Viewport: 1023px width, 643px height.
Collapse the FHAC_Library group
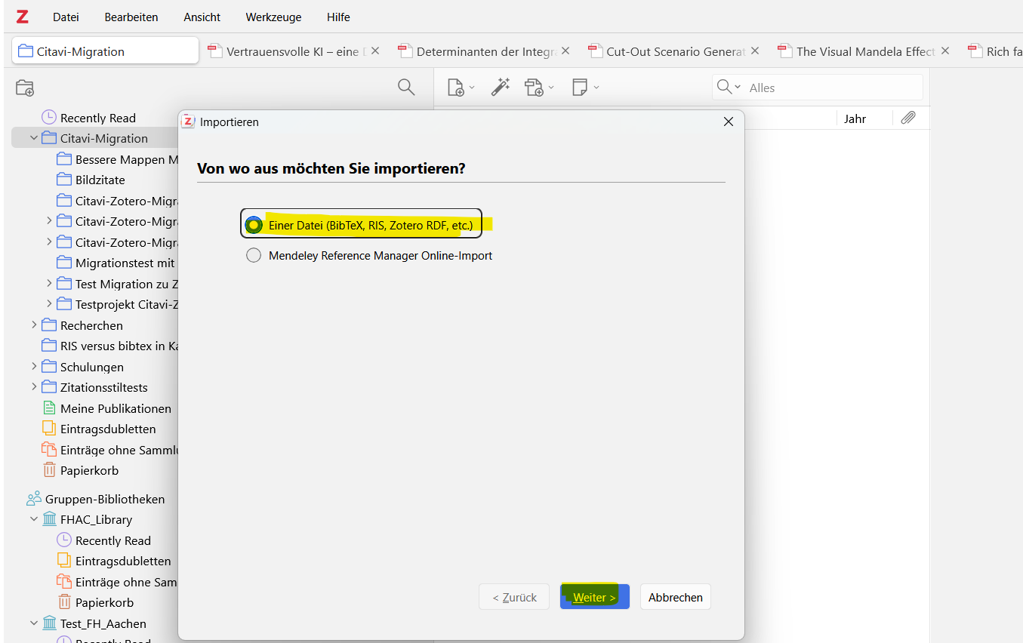click(34, 519)
